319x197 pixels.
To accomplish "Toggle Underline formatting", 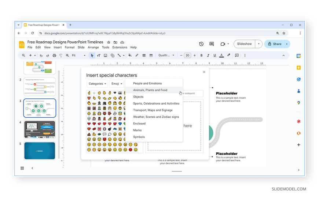I will click(214, 56).
